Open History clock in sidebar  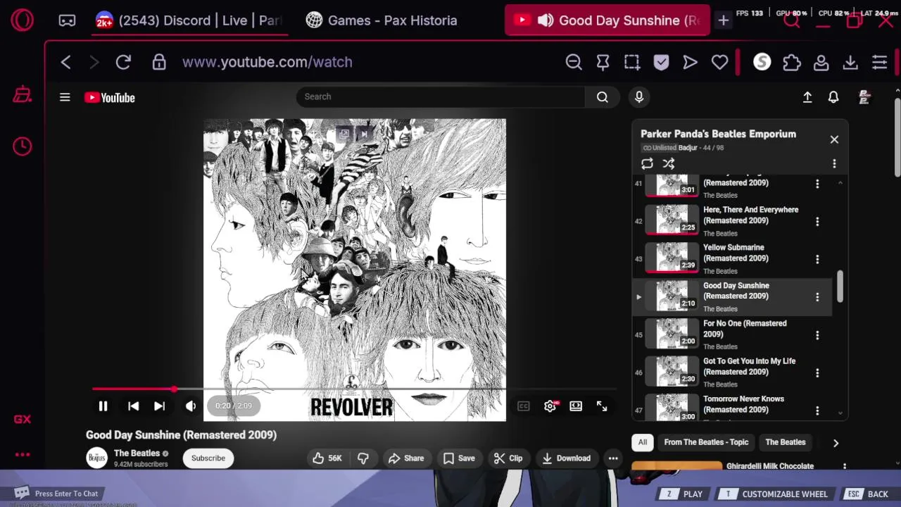23,146
